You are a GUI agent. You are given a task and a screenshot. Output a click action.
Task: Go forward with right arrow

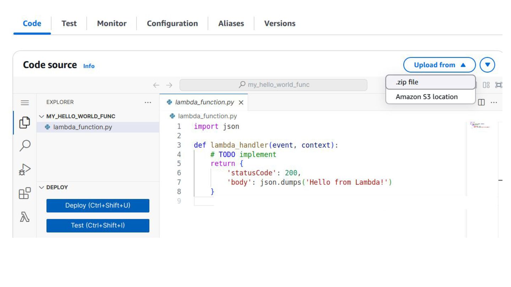[x=169, y=85]
